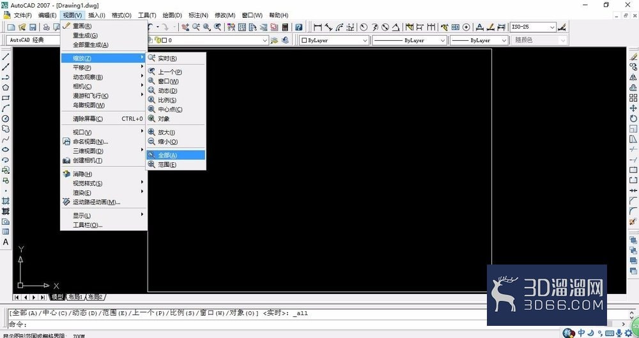Open the ByLayer color dropdown
The height and width of the screenshot is (338, 639).
tap(334, 40)
